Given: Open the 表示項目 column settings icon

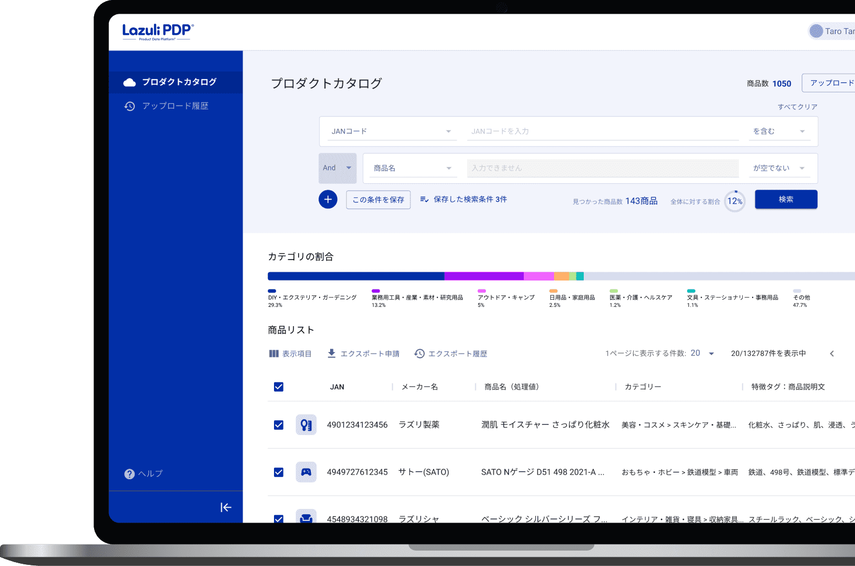Looking at the screenshot, I should [x=273, y=353].
